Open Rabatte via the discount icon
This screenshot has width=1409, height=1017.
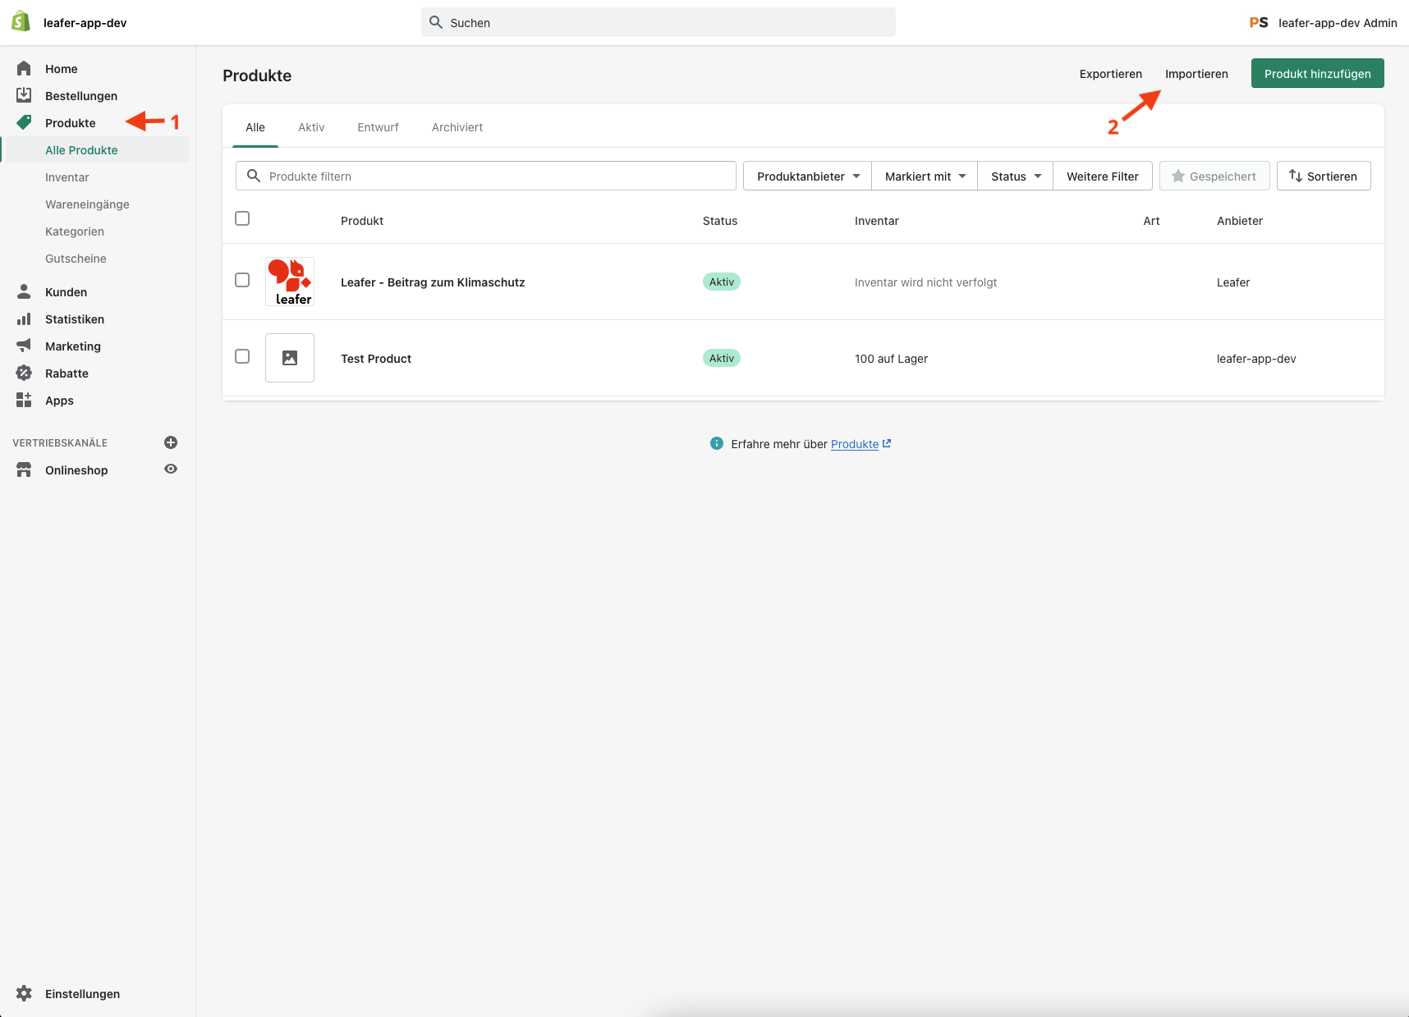point(25,373)
